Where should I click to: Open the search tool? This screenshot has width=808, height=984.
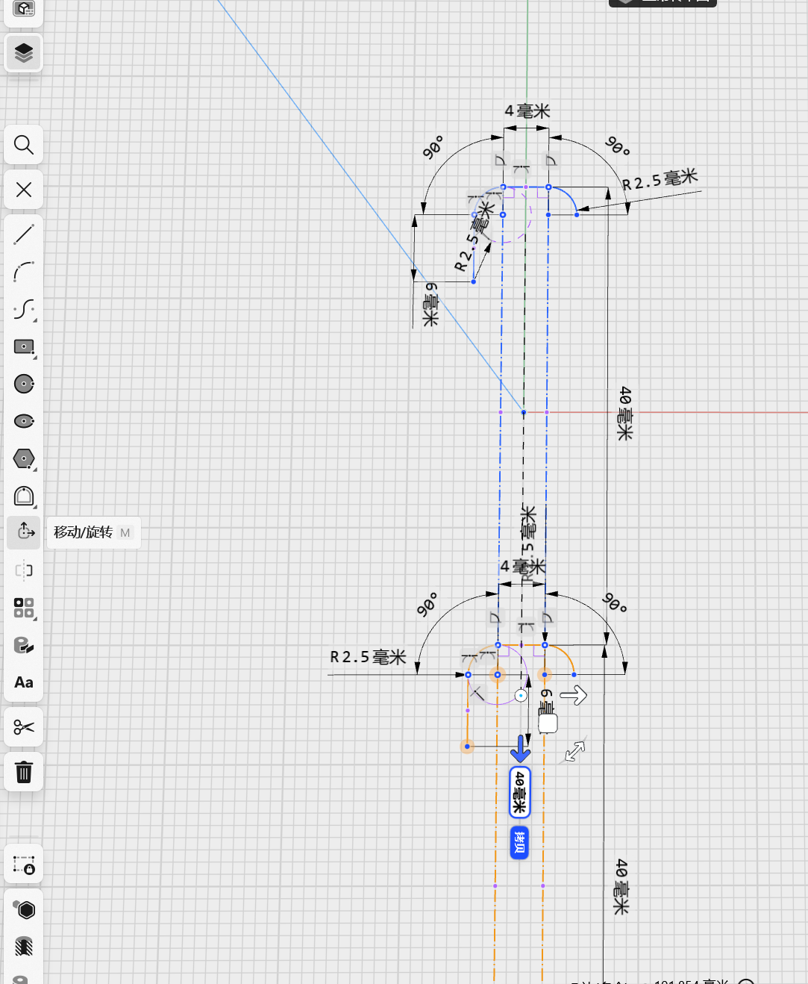[x=24, y=145]
